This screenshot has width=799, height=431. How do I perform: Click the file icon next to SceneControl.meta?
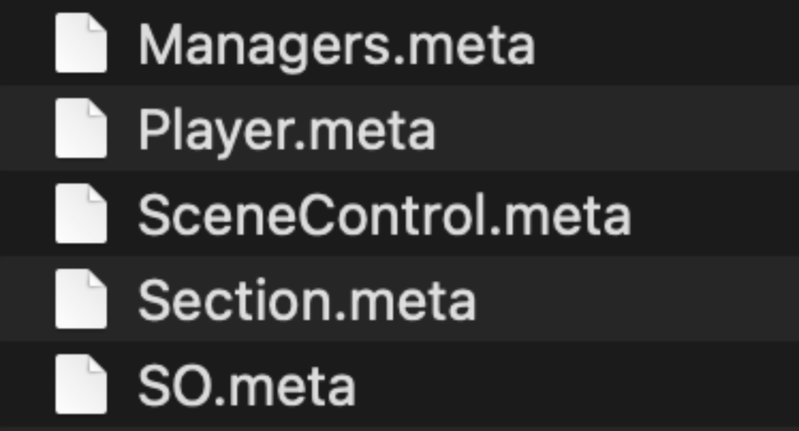click(x=81, y=213)
